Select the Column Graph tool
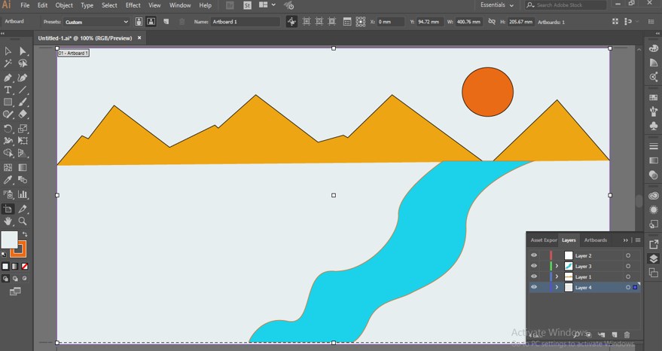 23,194
